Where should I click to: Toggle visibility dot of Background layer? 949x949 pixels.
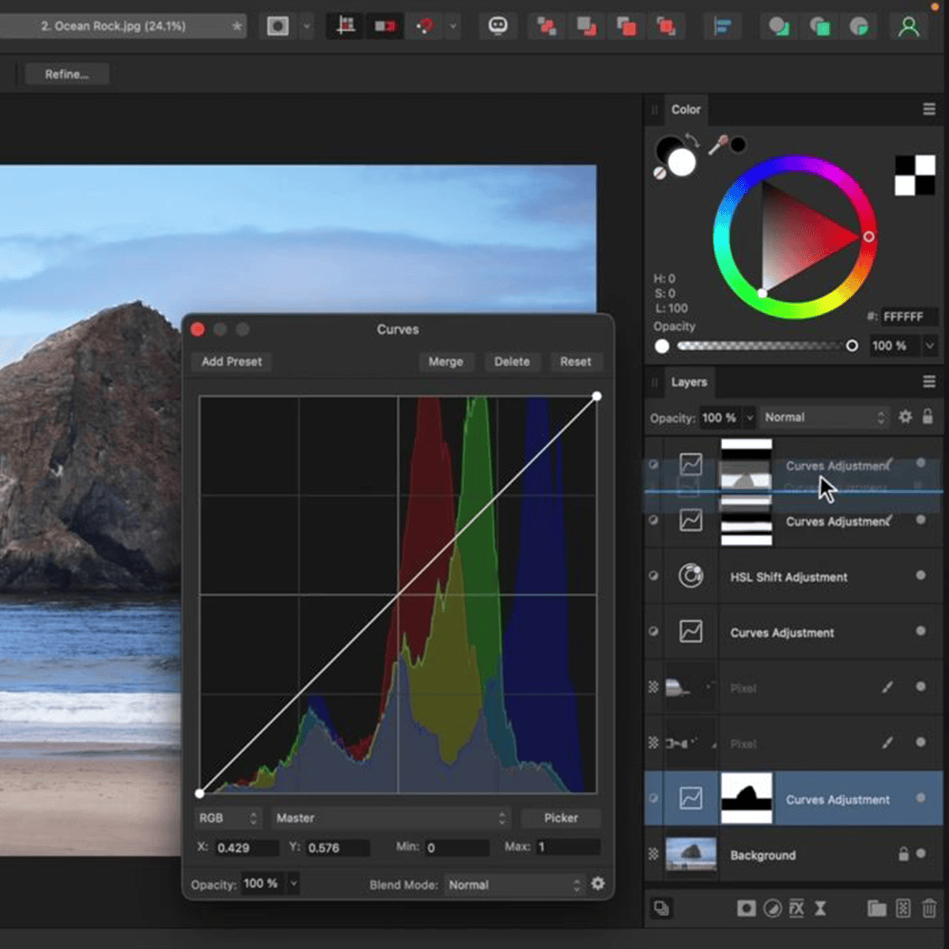pos(921,854)
